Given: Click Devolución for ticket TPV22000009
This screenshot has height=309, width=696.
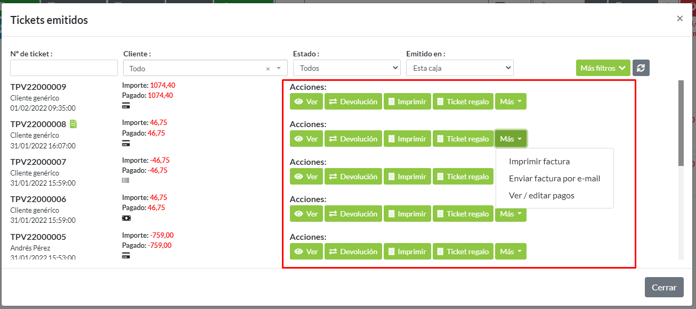Looking at the screenshot, I should point(353,102).
